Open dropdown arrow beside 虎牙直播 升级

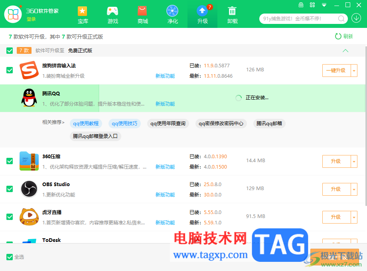354,217
